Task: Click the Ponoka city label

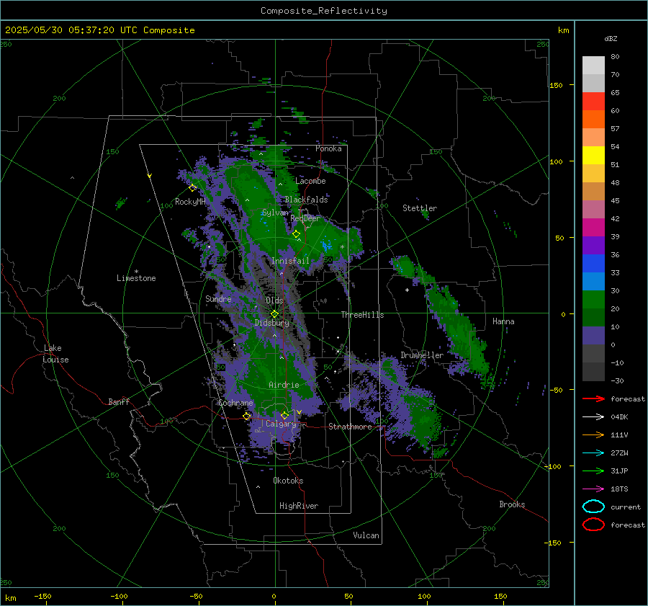Action: point(328,148)
